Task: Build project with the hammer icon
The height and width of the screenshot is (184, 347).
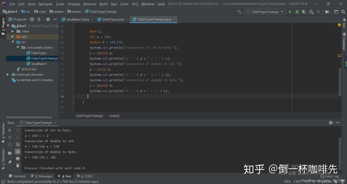Action: click(x=239, y=12)
